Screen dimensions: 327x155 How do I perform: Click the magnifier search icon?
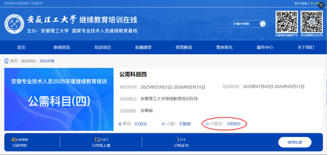(263, 24)
